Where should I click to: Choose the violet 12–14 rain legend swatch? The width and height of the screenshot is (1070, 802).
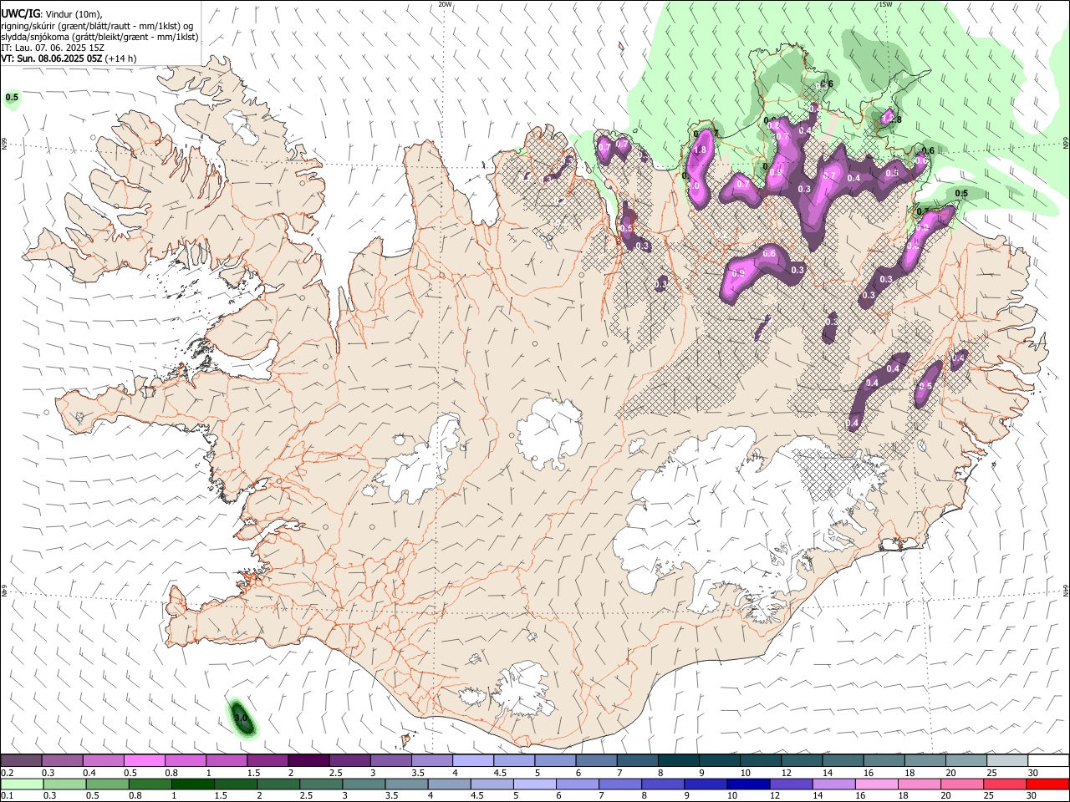point(792,784)
